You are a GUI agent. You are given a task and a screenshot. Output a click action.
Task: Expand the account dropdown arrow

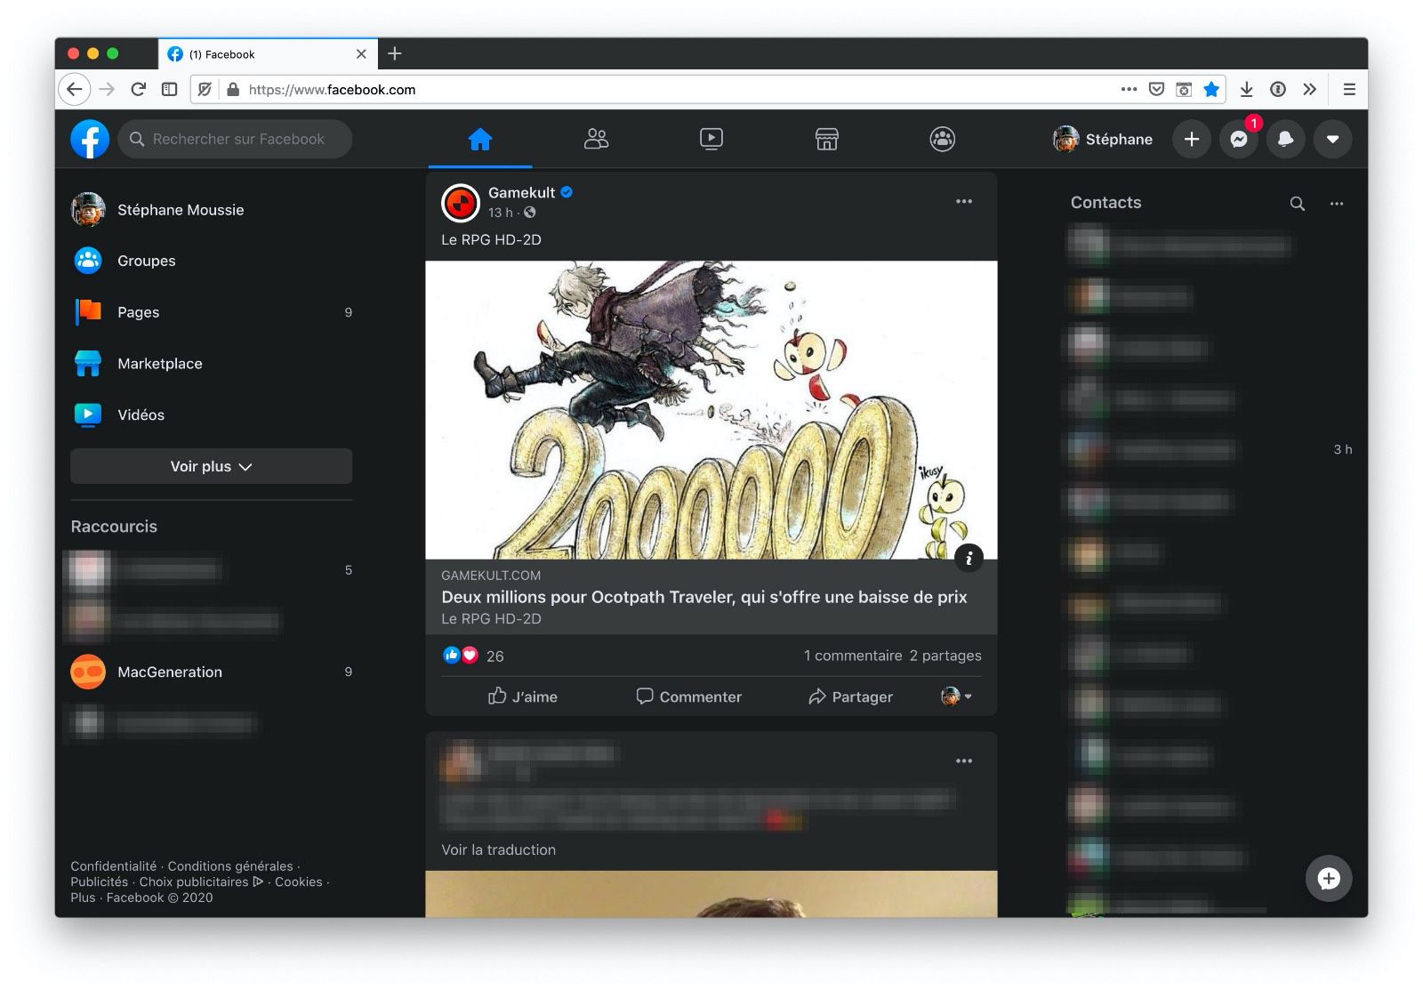tap(1333, 139)
